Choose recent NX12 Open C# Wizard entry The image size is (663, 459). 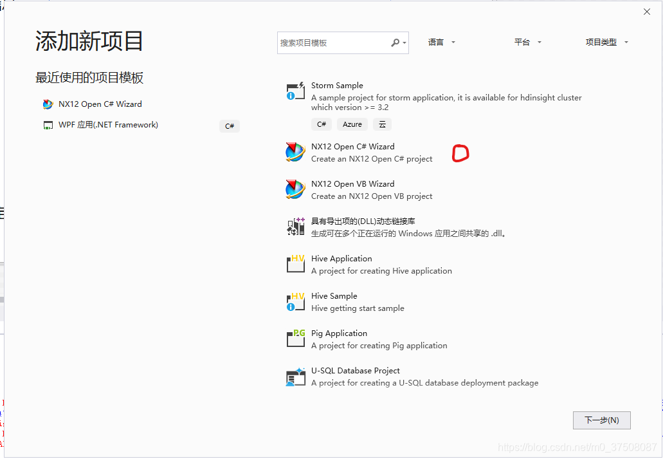coord(100,104)
